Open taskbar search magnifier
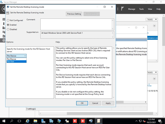165x124 pixels. click(x=12, y=121)
